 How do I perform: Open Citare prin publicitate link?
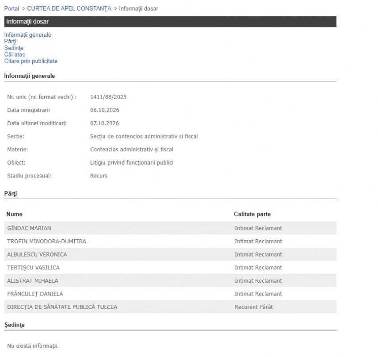click(x=31, y=61)
